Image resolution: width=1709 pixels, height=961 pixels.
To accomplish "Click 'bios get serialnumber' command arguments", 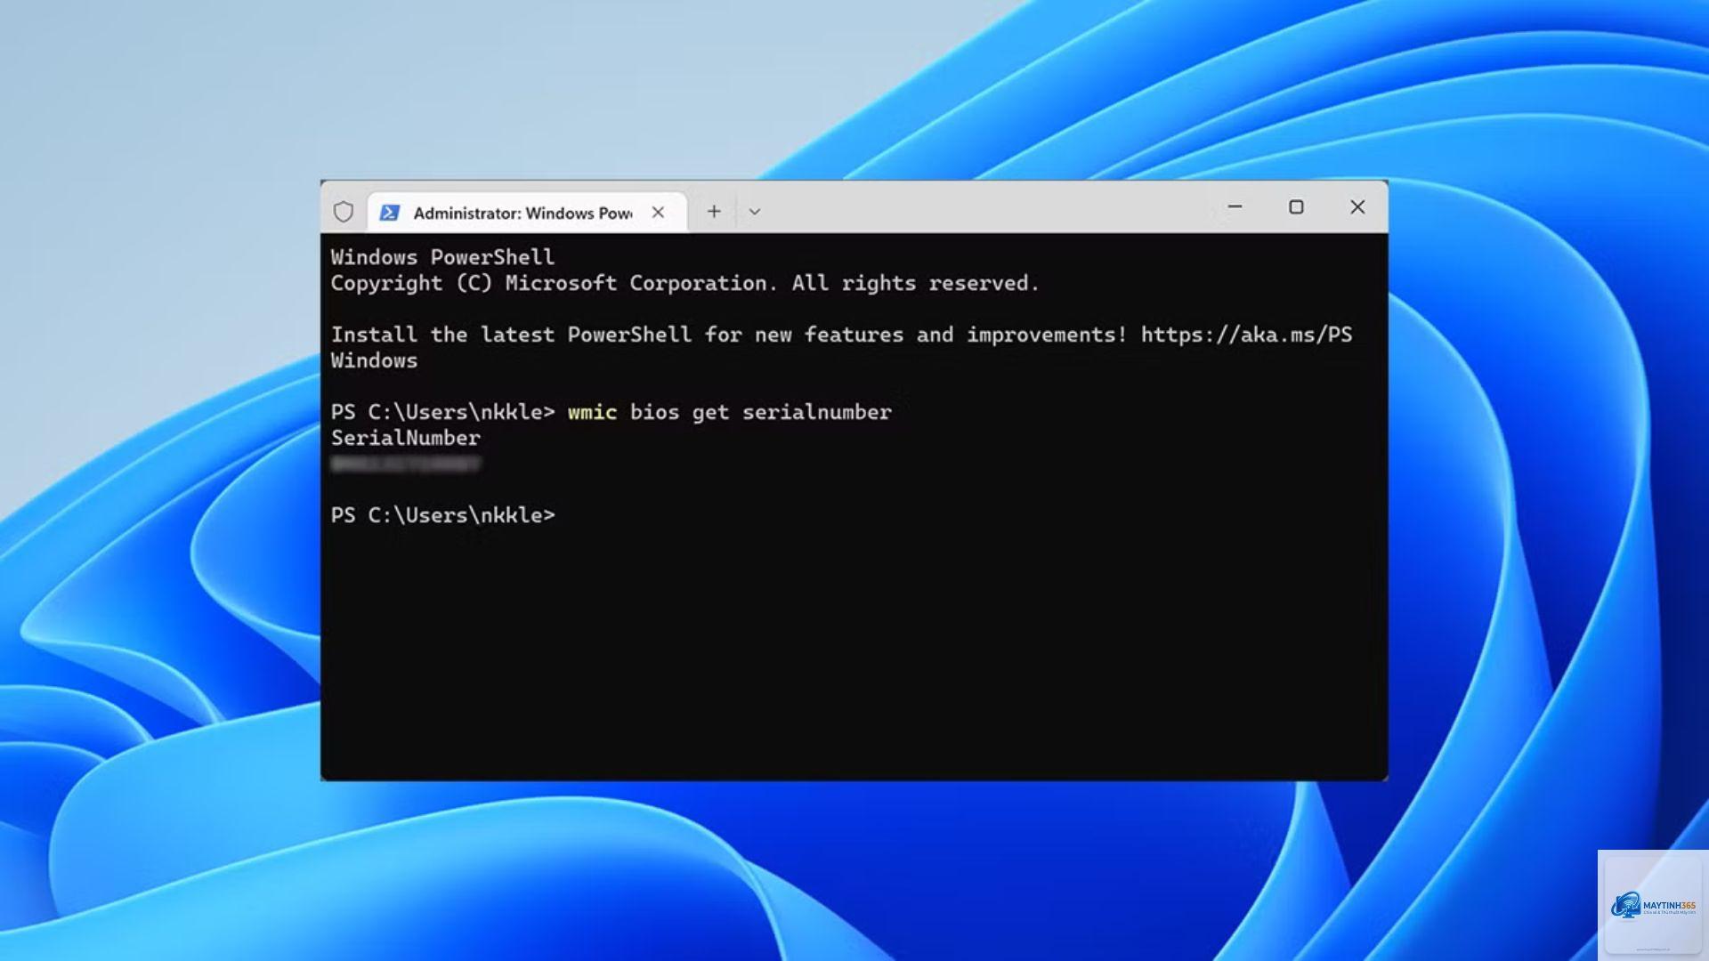I will click(761, 413).
